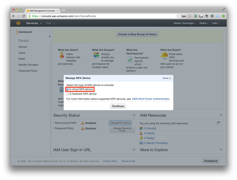237x180 pixels.
Task: Click the Roles hard hat icon
Action: 164,55
